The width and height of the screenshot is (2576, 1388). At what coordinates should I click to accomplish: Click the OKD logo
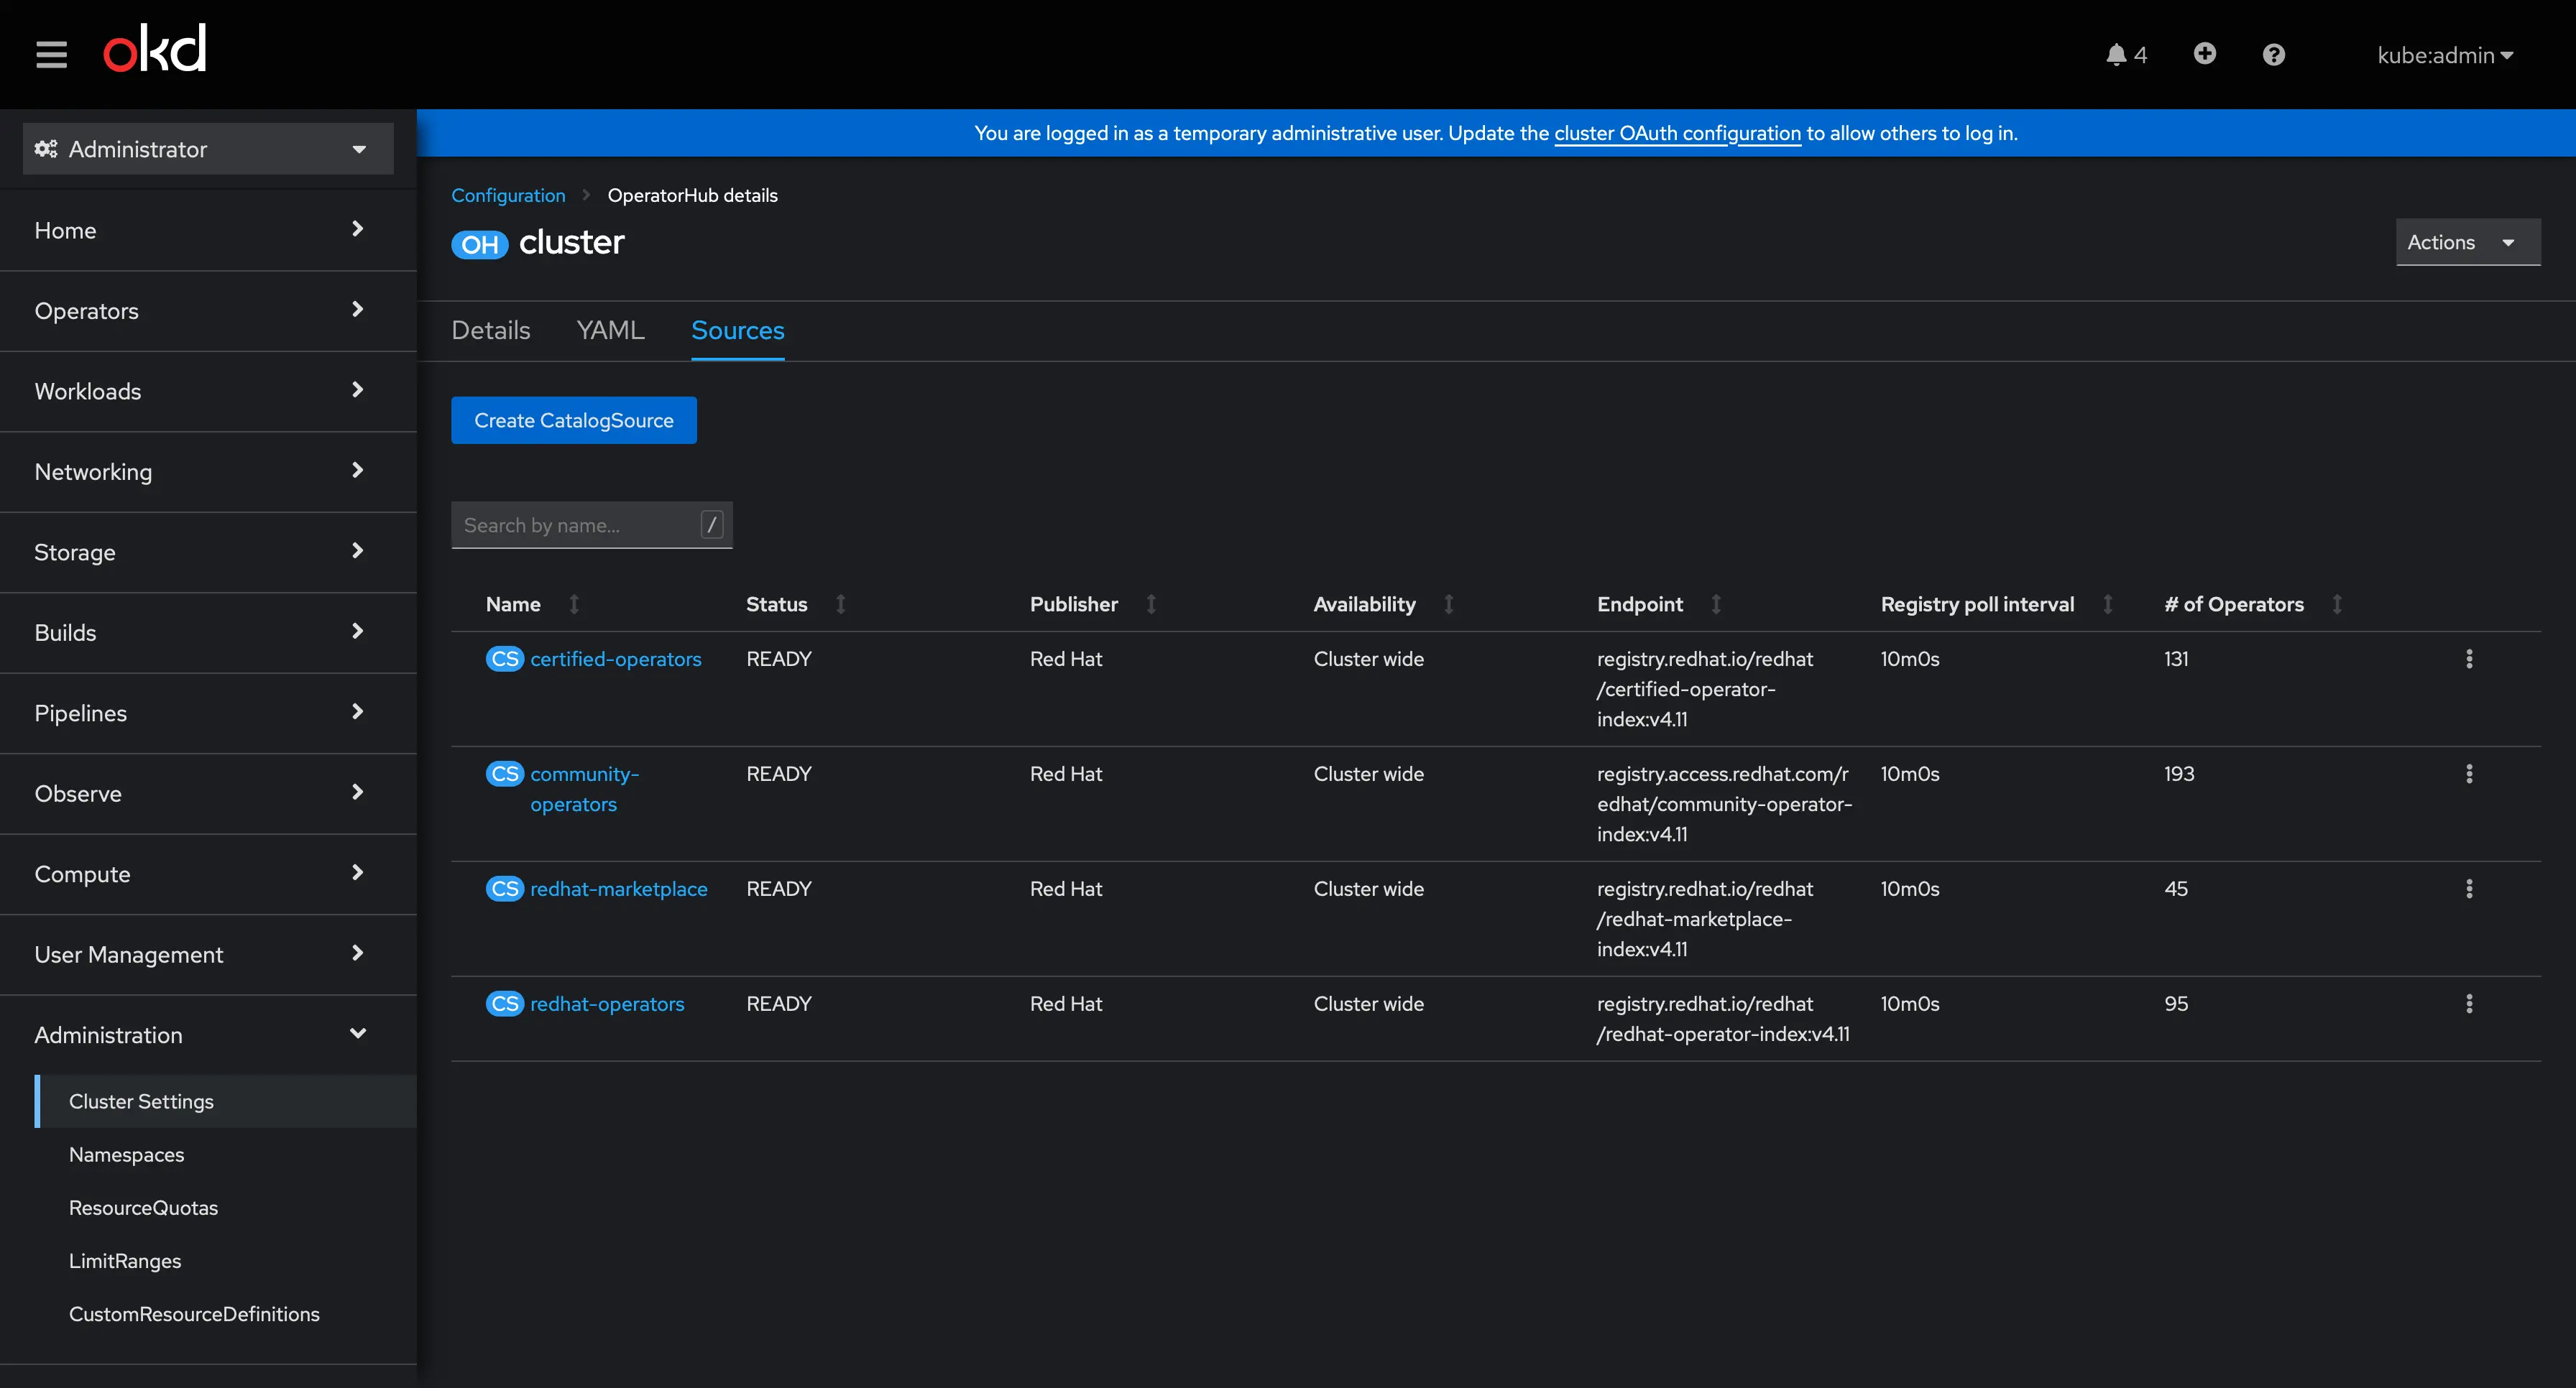155,48
